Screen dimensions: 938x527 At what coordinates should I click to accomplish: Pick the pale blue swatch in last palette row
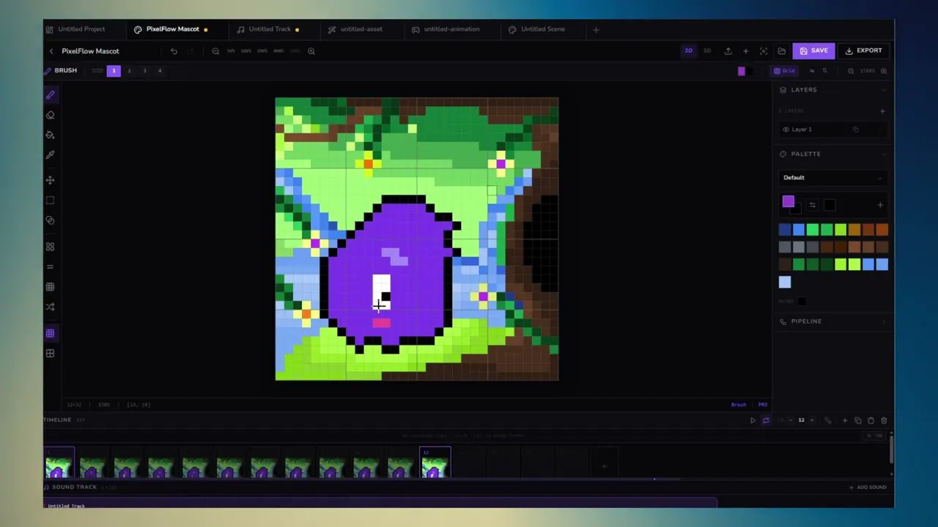tap(785, 283)
